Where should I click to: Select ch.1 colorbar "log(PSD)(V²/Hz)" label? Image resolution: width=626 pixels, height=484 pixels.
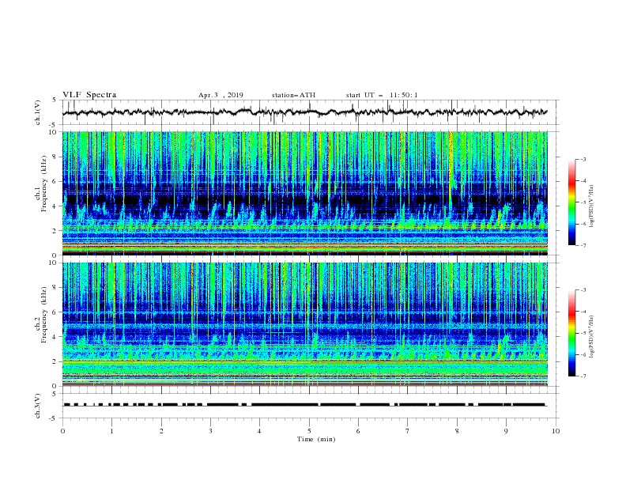[x=592, y=206]
